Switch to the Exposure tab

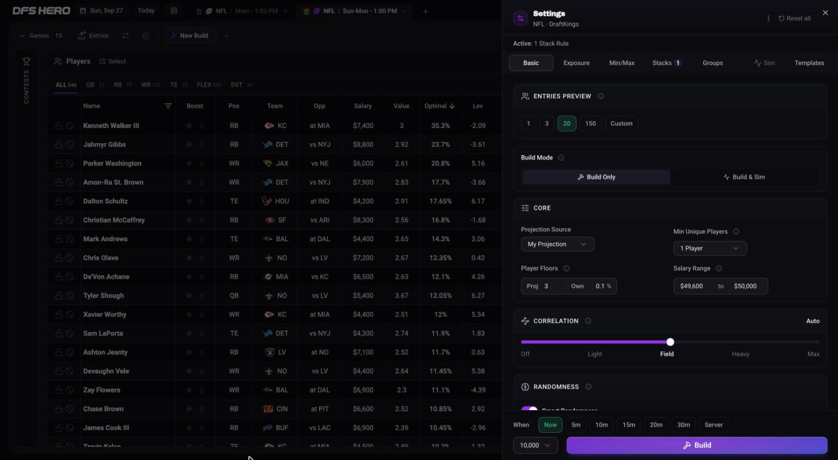coord(576,63)
